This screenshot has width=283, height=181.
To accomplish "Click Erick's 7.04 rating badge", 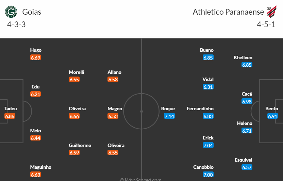I will [208, 145].
